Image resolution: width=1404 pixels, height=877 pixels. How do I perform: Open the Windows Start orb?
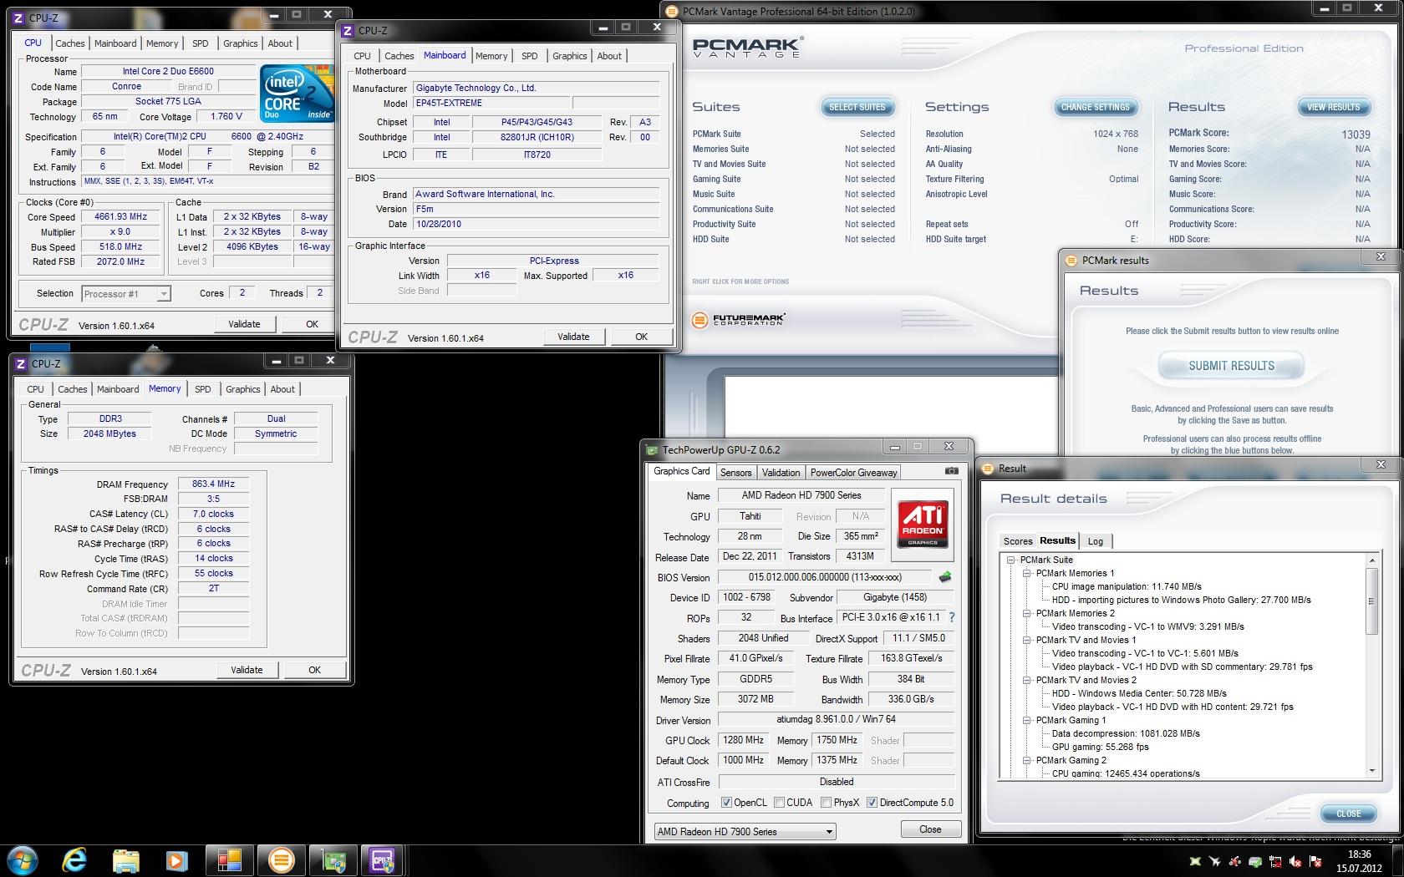23,859
